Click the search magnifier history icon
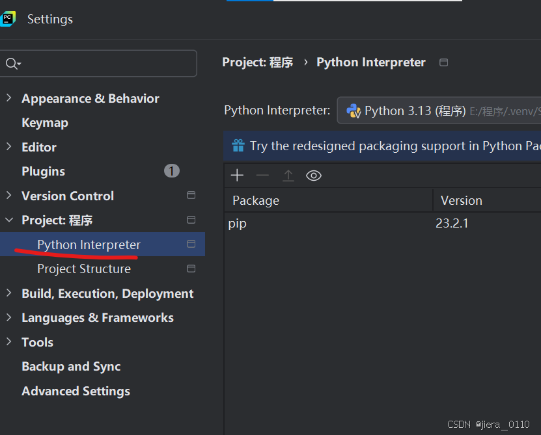Viewport: 541px width, 435px height. click(x=13, y=64)
